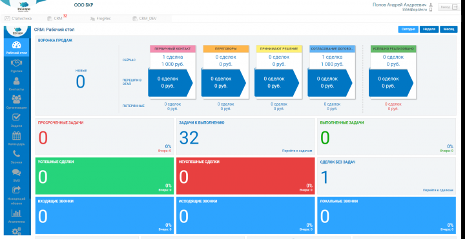Open the green Успешные сделки card
465x239 pixels.
click(x=105, y=176)
